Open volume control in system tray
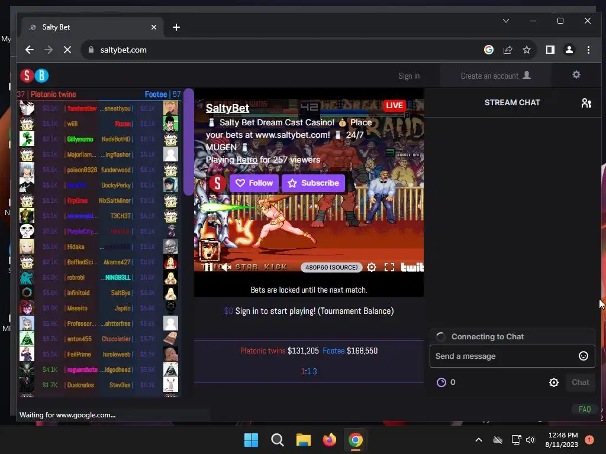The width and height of the screenshot is (606, 454). [530, 440]
